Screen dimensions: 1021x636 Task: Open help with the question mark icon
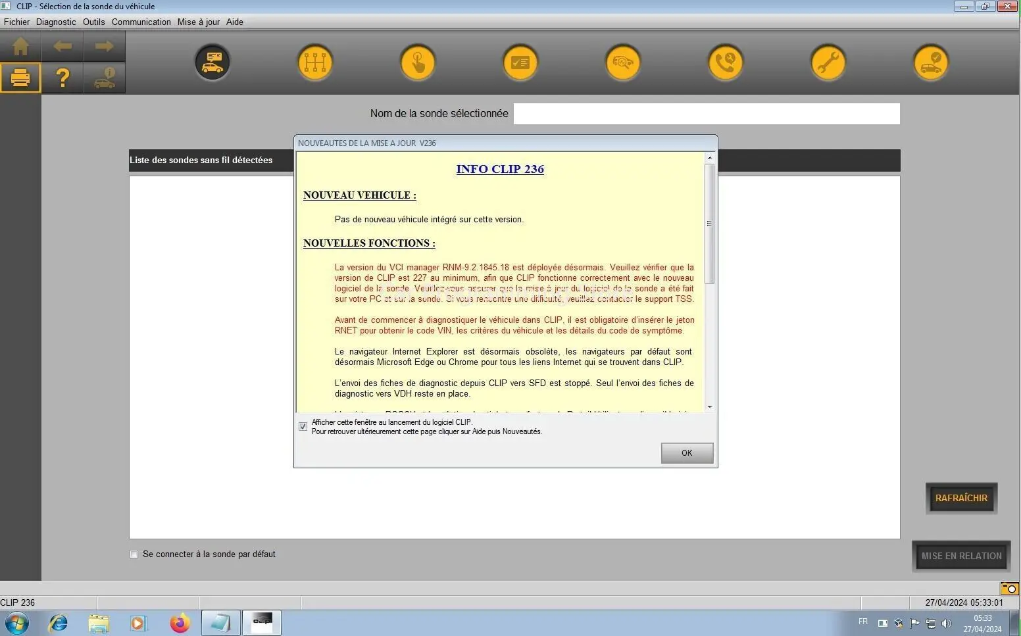click(x=62, y=78)
